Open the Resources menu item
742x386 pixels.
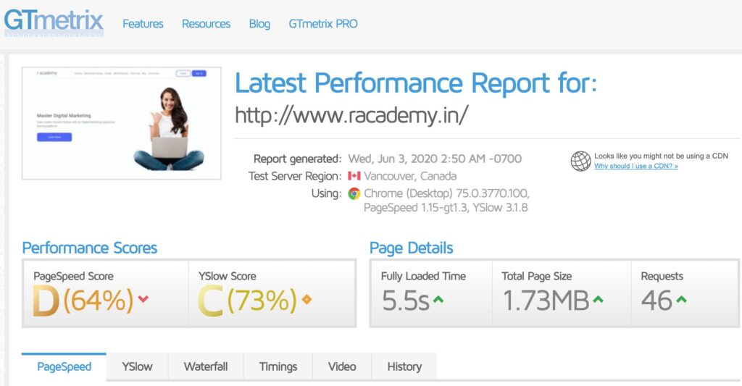(206, 24)
